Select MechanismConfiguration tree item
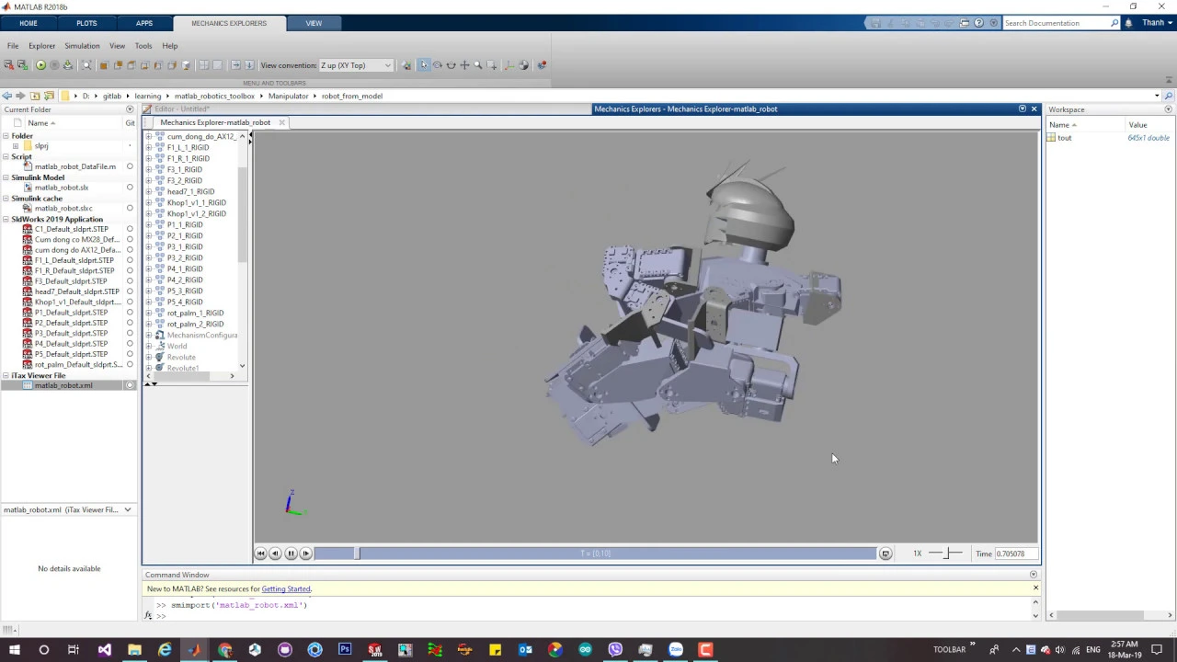The image size is (1177, 662). coord(201,335)
